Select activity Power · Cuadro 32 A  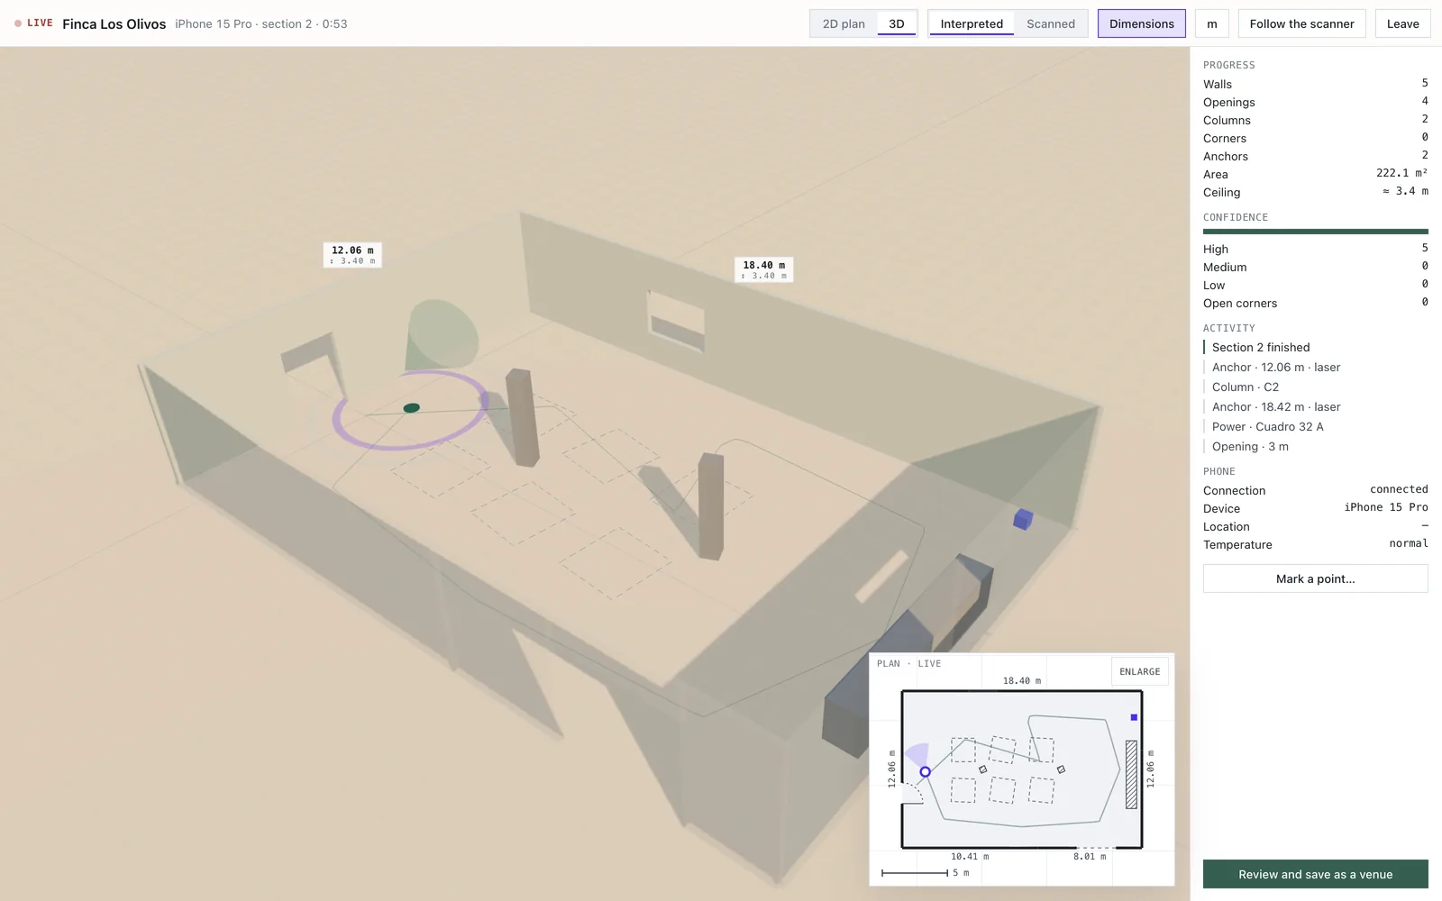(x=1316, y=426)
